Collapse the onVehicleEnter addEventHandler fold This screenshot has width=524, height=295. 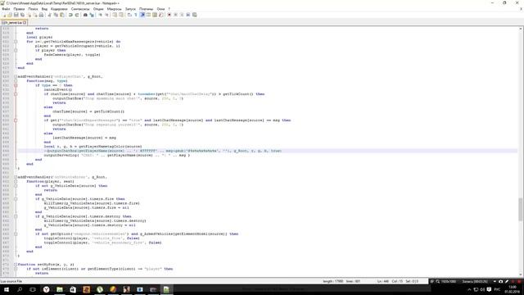click(16, 177)
